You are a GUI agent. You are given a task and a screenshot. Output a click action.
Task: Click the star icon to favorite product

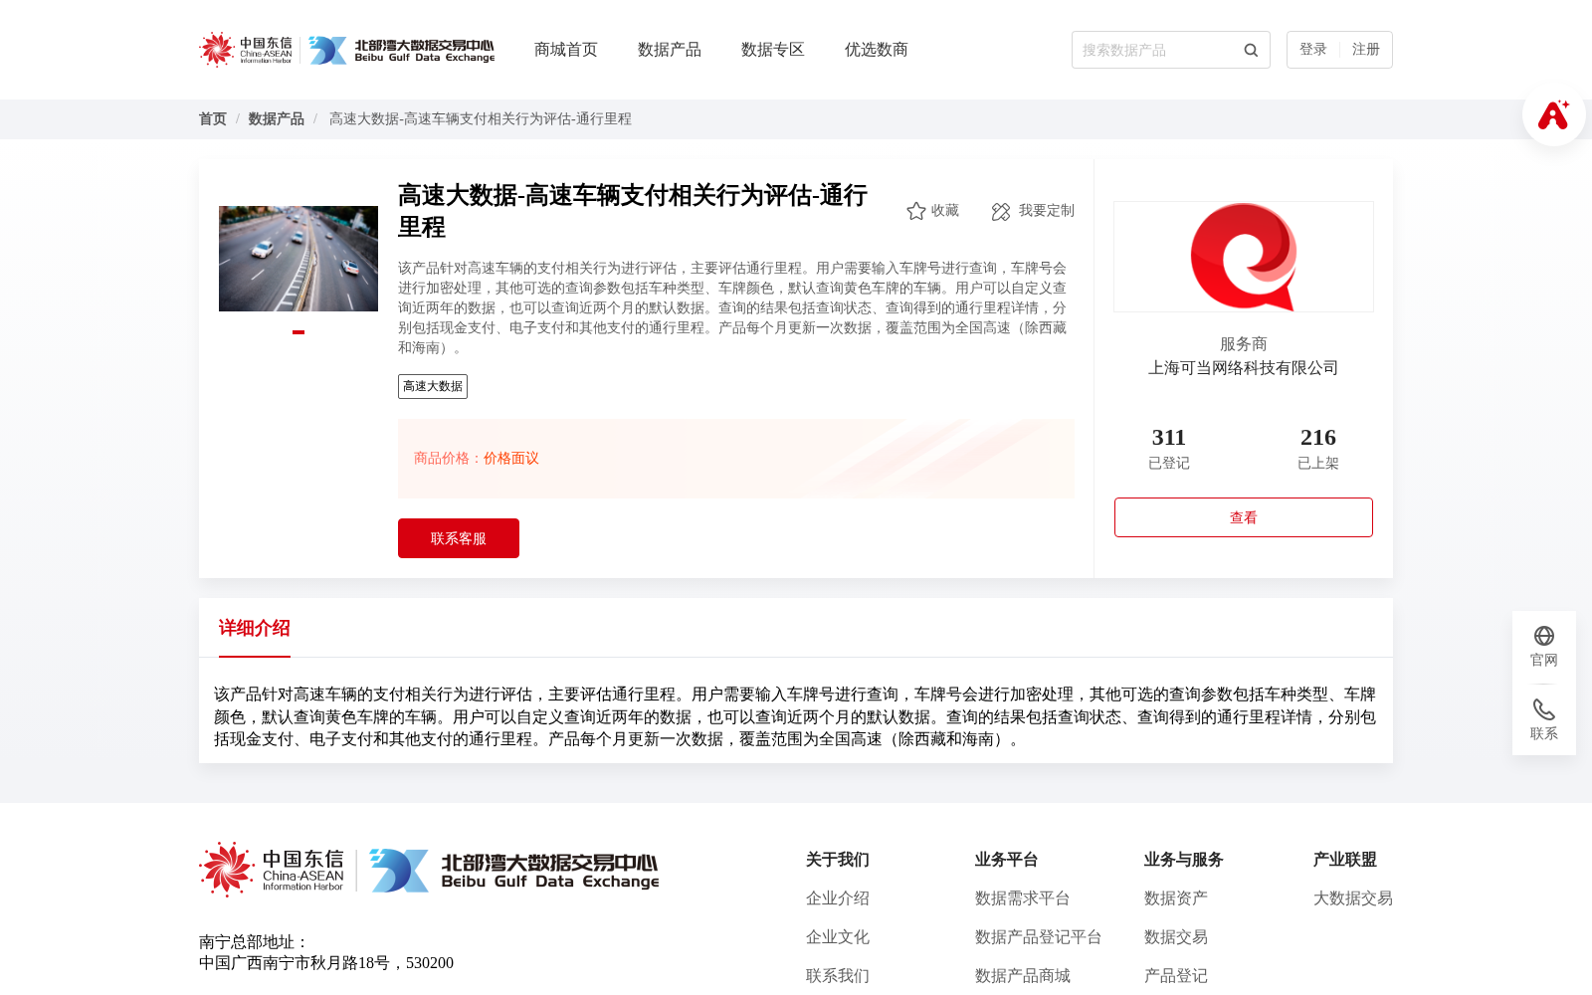tap(916, 211)
